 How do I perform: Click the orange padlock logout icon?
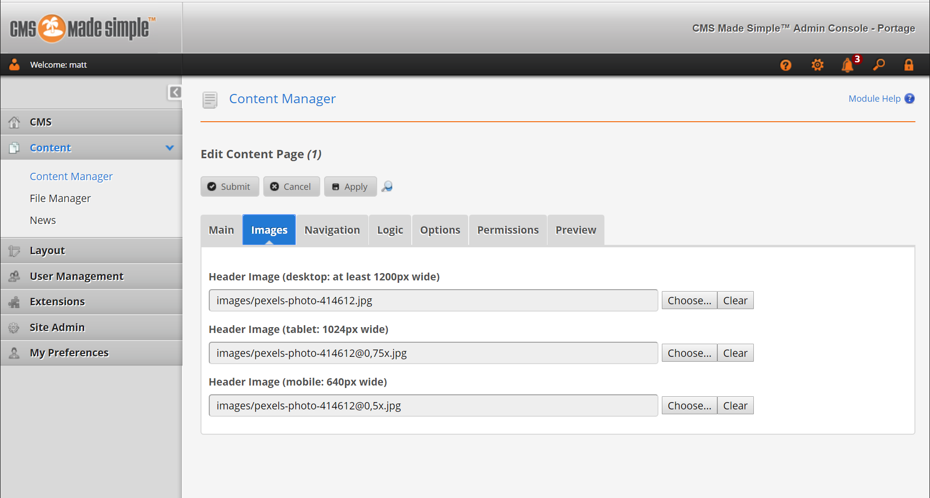point(909,65)
